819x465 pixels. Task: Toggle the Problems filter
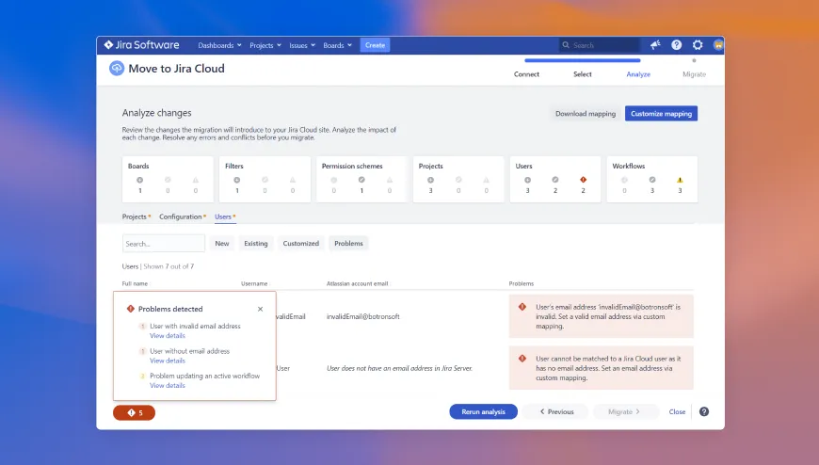pyautogui.click(x=348, y=243)
